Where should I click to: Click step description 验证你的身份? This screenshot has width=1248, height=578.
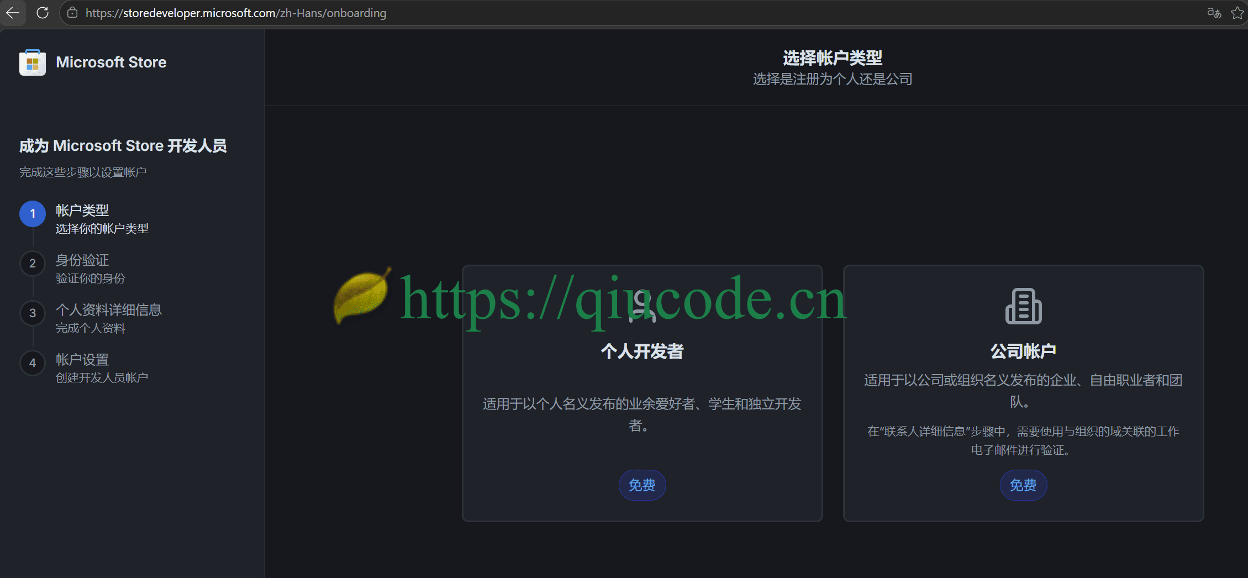click(x=91, y=279)
